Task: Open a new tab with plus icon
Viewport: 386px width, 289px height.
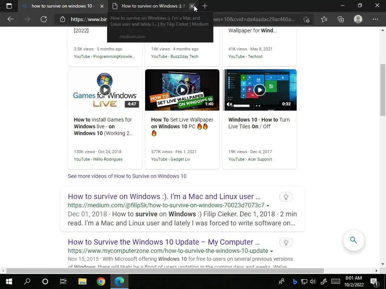Action: 205,6
